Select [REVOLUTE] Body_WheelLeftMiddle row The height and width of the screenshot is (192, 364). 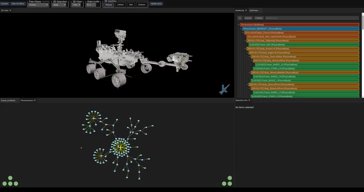(305, 72)
